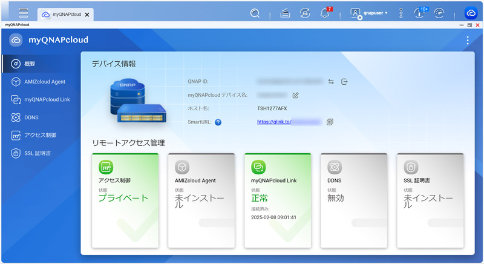Click 未インストール status on SSL 証明書 card
Image resolution: width=484 pixels, height=264 pixels.
click(x=428, y=201)
